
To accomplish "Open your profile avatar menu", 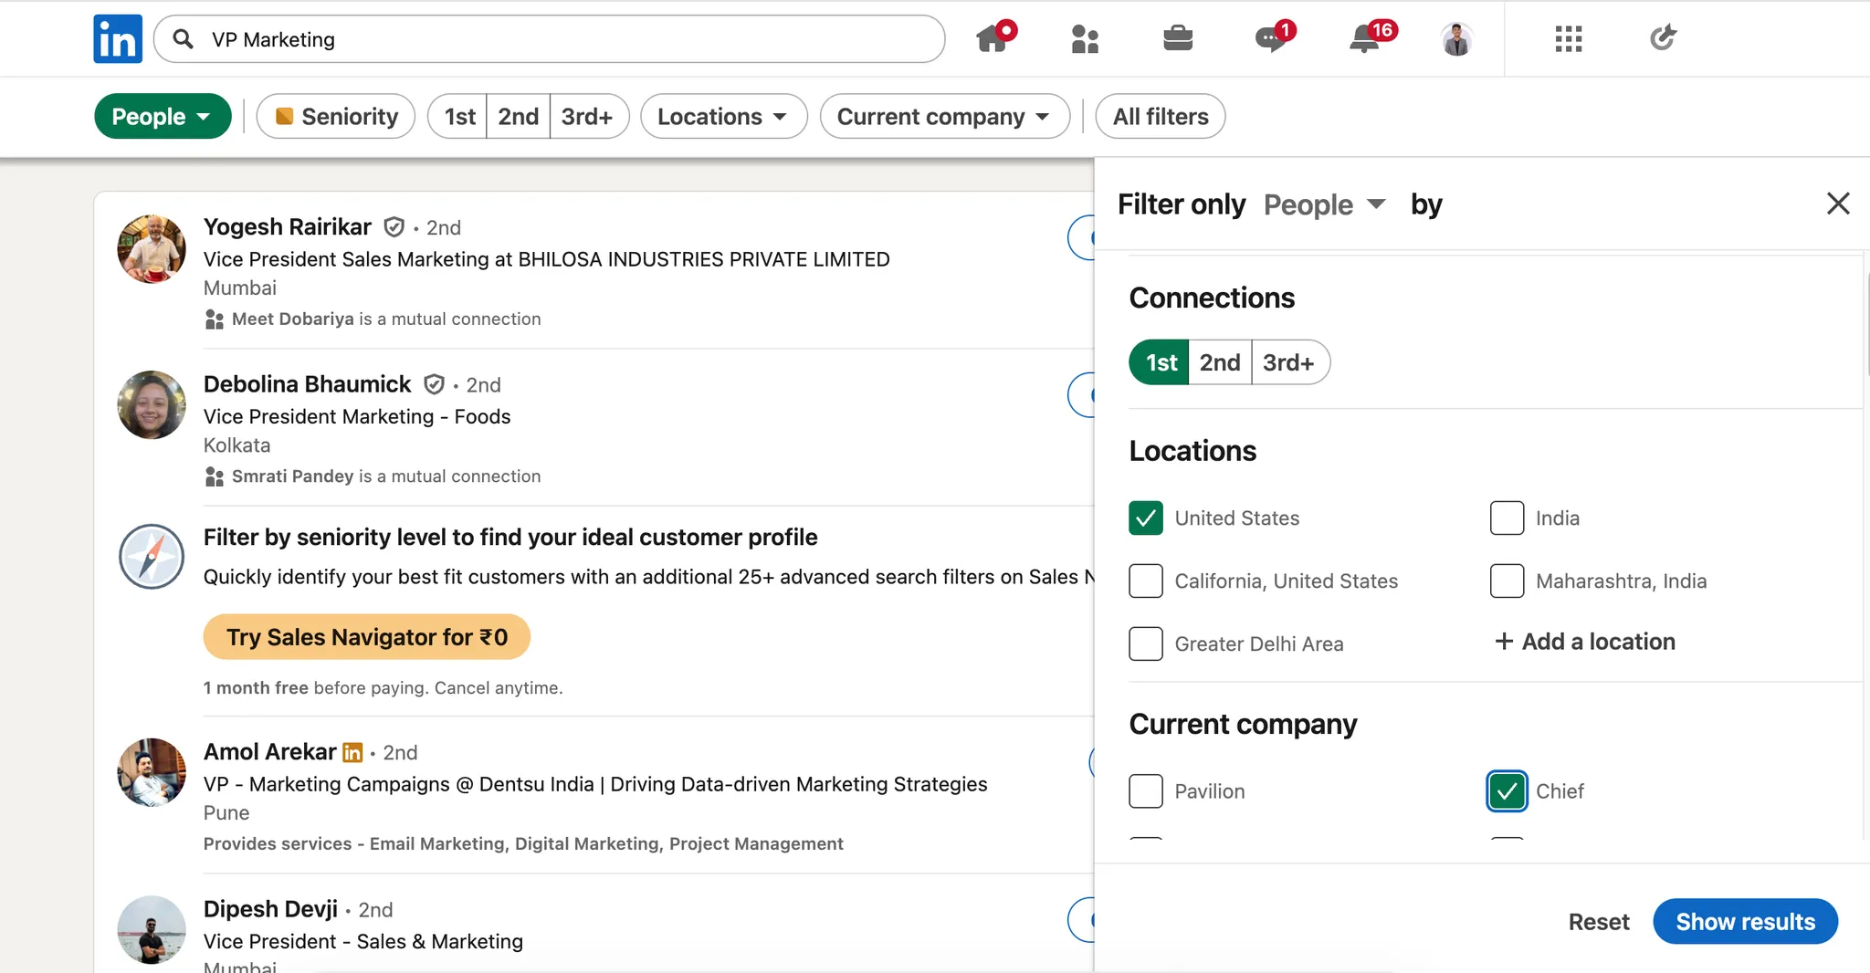I will click(x=1456, y=38).
